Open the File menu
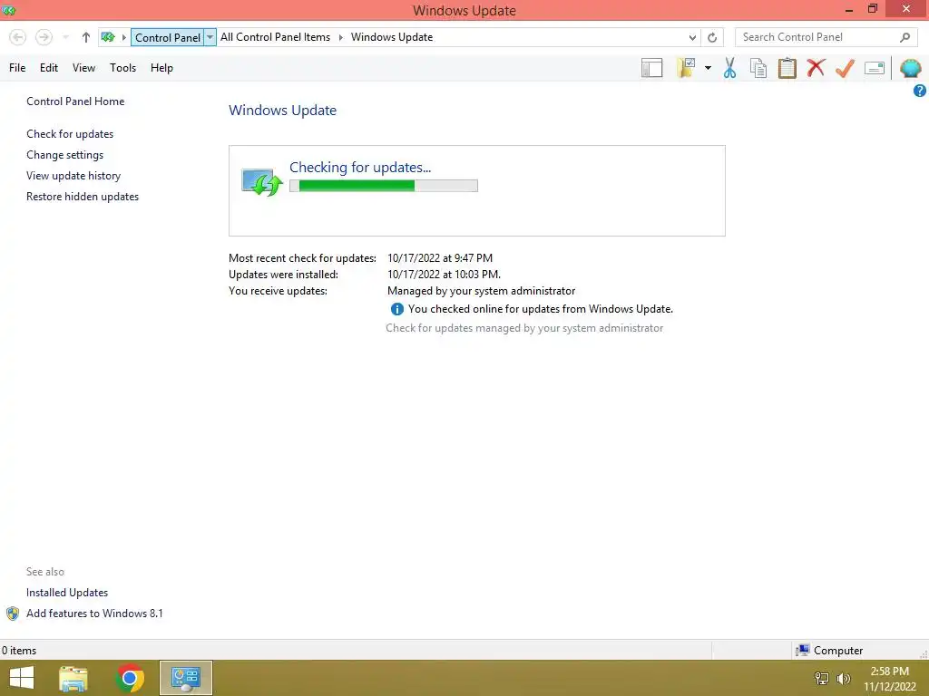Image resolution: width=929 pixels, height=696 pixels. coord(17,68)
